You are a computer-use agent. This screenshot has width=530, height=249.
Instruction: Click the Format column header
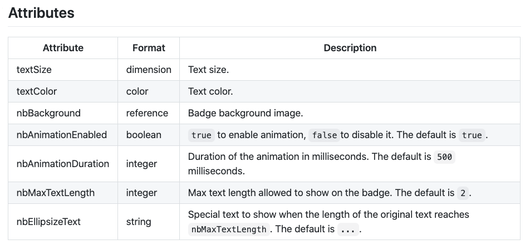coord(149,48)
